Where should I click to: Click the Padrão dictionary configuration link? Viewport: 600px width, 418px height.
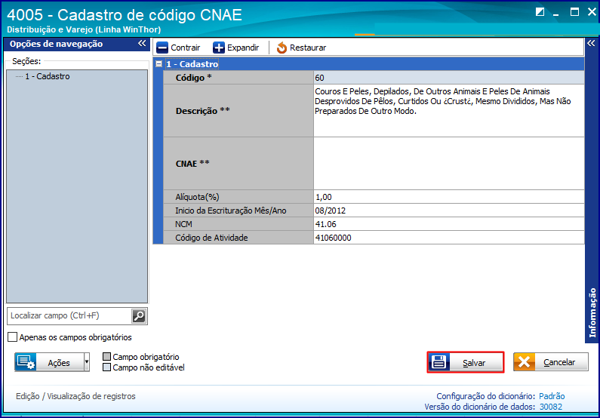click(x=552, y=396)
